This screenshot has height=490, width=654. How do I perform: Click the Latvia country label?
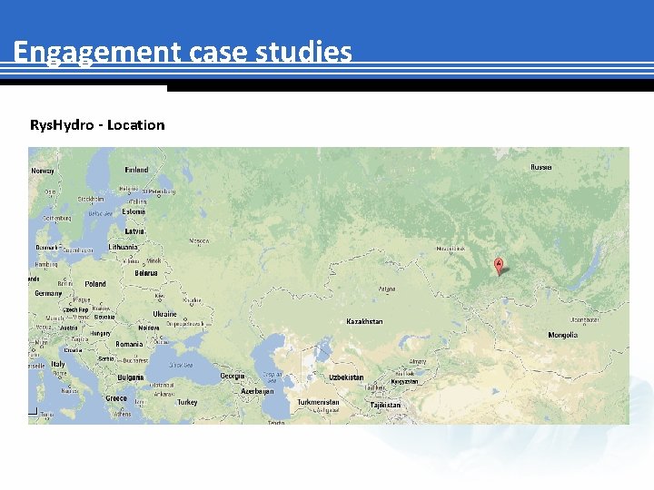click(134, 231)
